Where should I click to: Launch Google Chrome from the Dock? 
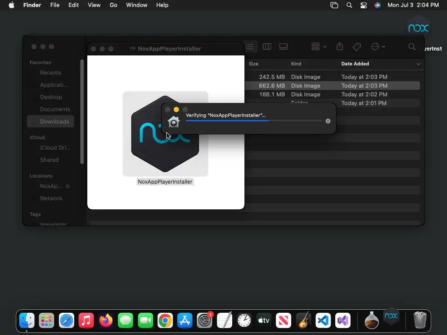(165, 321)
